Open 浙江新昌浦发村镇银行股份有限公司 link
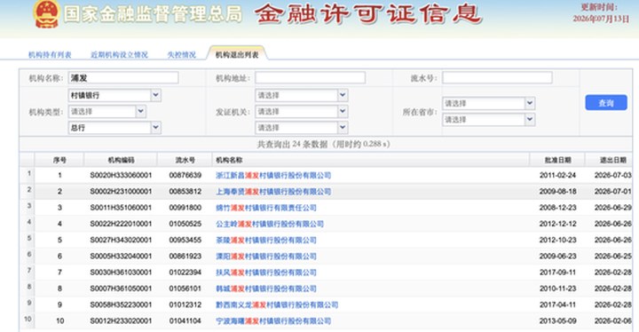 (x=273, y=176)
